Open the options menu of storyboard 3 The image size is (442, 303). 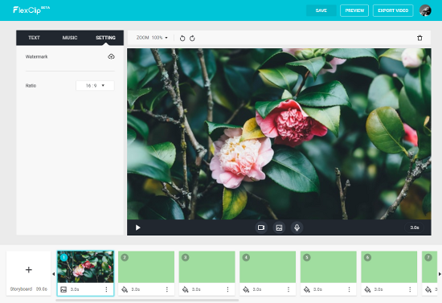point(227,289)
